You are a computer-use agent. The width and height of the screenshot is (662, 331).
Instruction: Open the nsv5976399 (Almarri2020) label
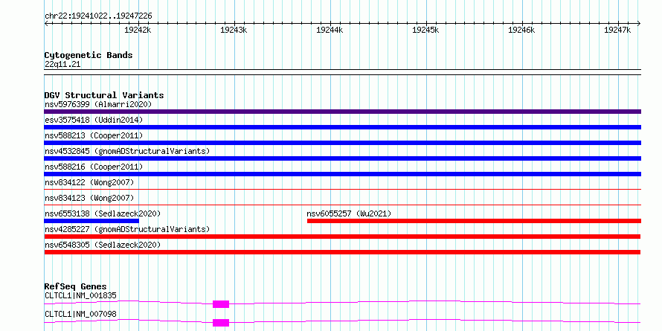pos(98,104)
